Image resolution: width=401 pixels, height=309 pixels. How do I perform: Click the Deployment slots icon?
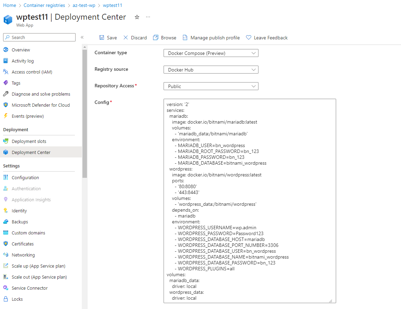pyautogui.click(x=6, y=141)
